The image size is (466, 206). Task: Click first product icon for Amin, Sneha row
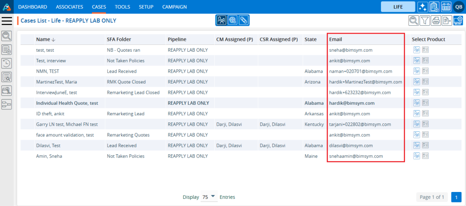[416, 156]
